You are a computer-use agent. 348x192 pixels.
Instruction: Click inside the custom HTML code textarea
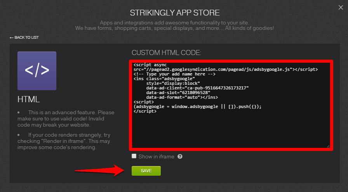[x=231, y=105]
